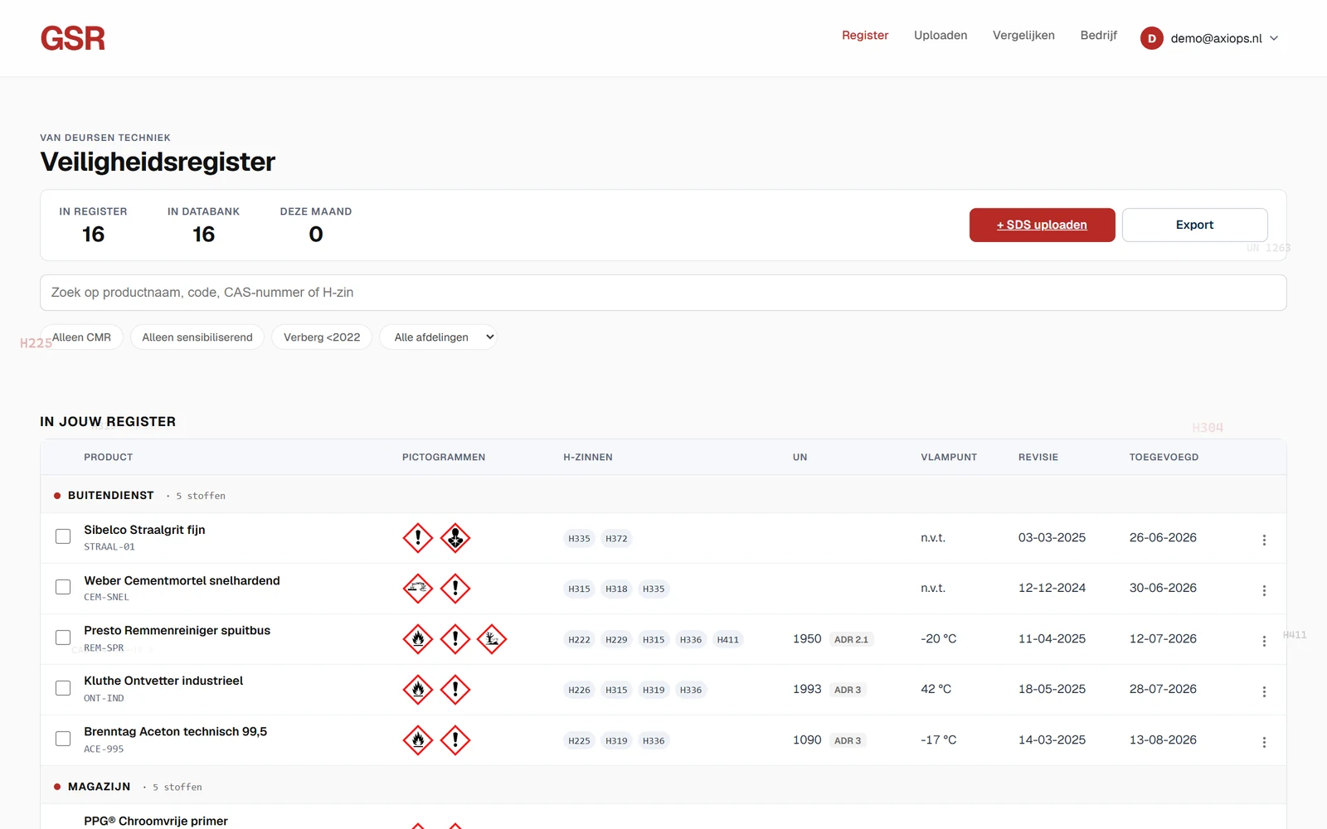Screen dimensions: 1327x829
Task: Open row menu for Brenntag Aceton technisch
Action: (1264, 742)
